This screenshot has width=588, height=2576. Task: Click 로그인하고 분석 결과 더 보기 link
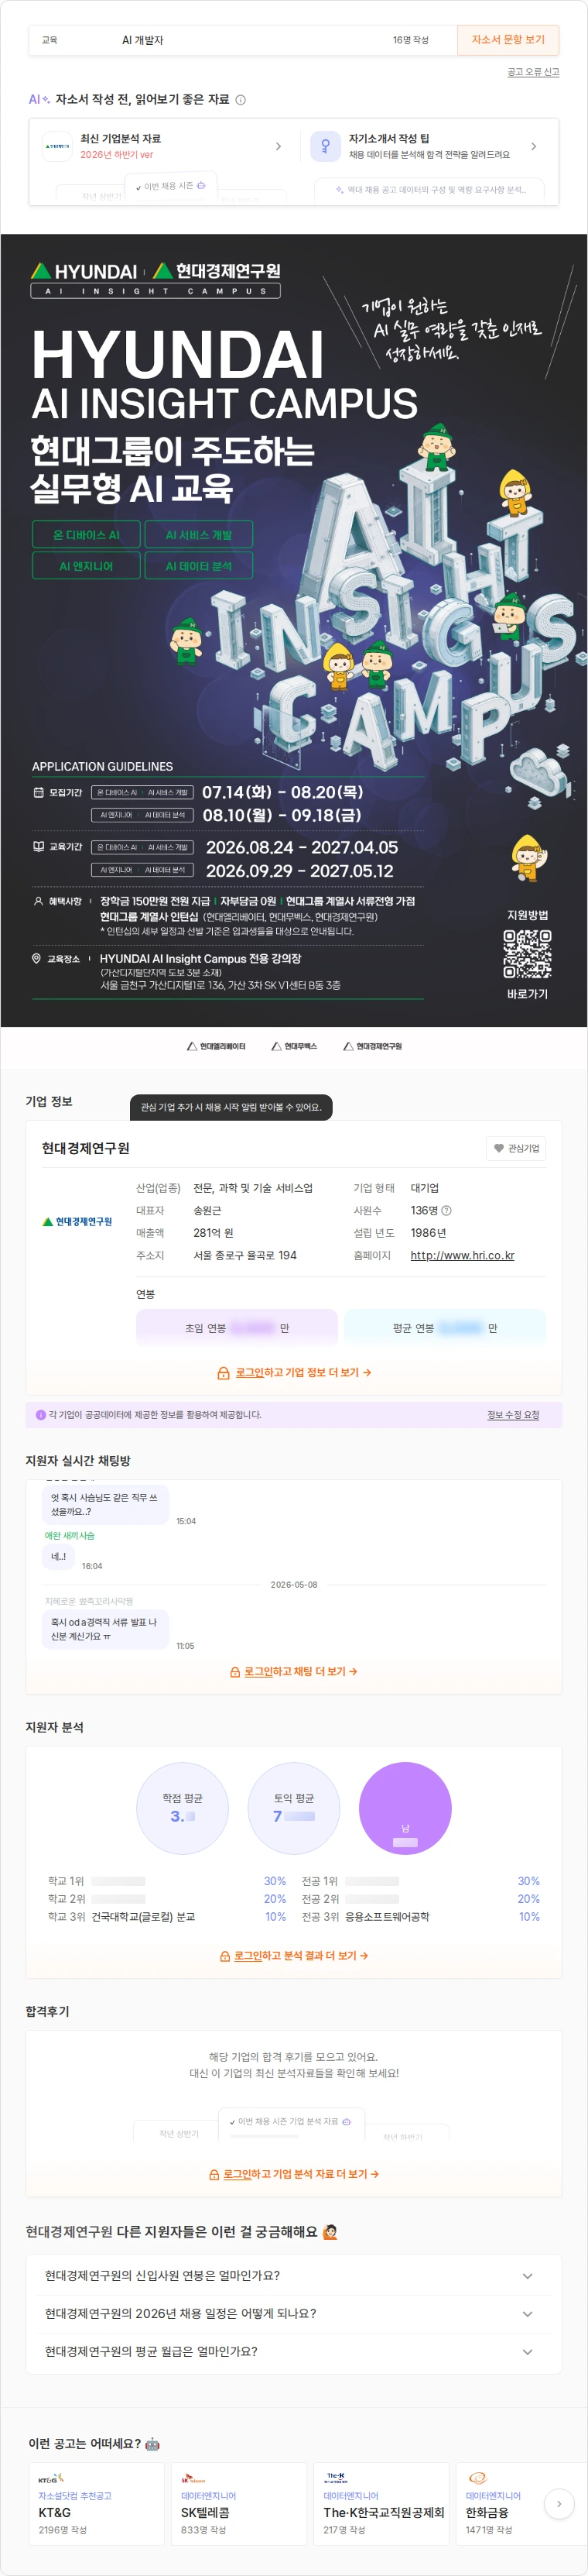click(302, 1956)
